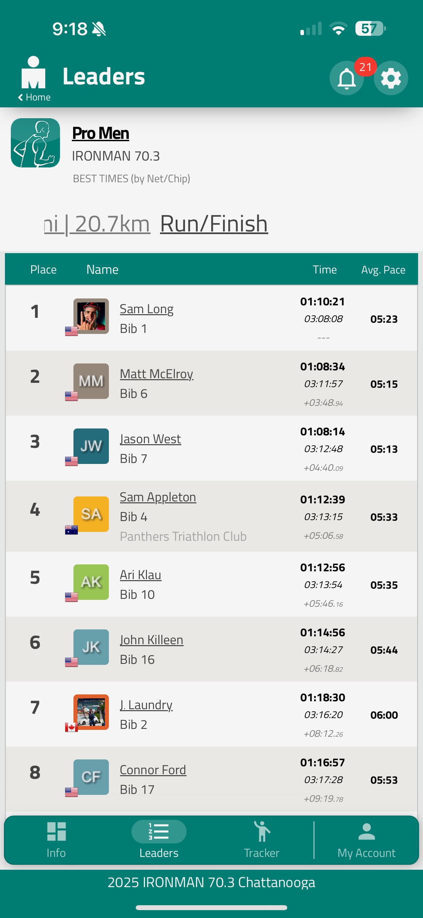
Task: Tap Sam Long's profile photo
Action: coord(91,316)
